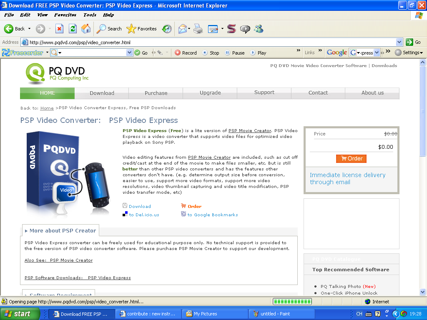Click the orange Order button
The height and width of the screenshot is (320, 427).
click(x=351, y=159)
